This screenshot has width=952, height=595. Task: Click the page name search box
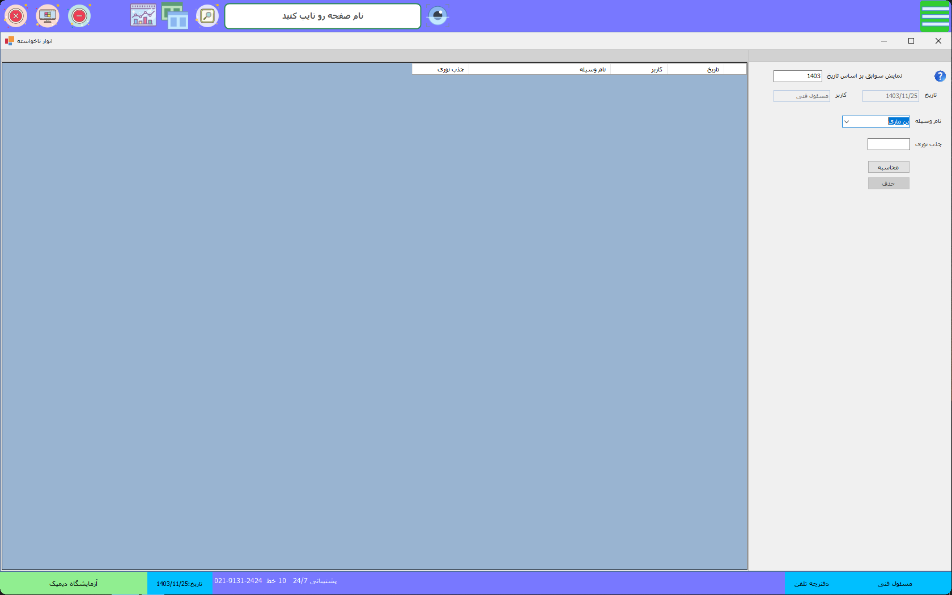[322, 16]
